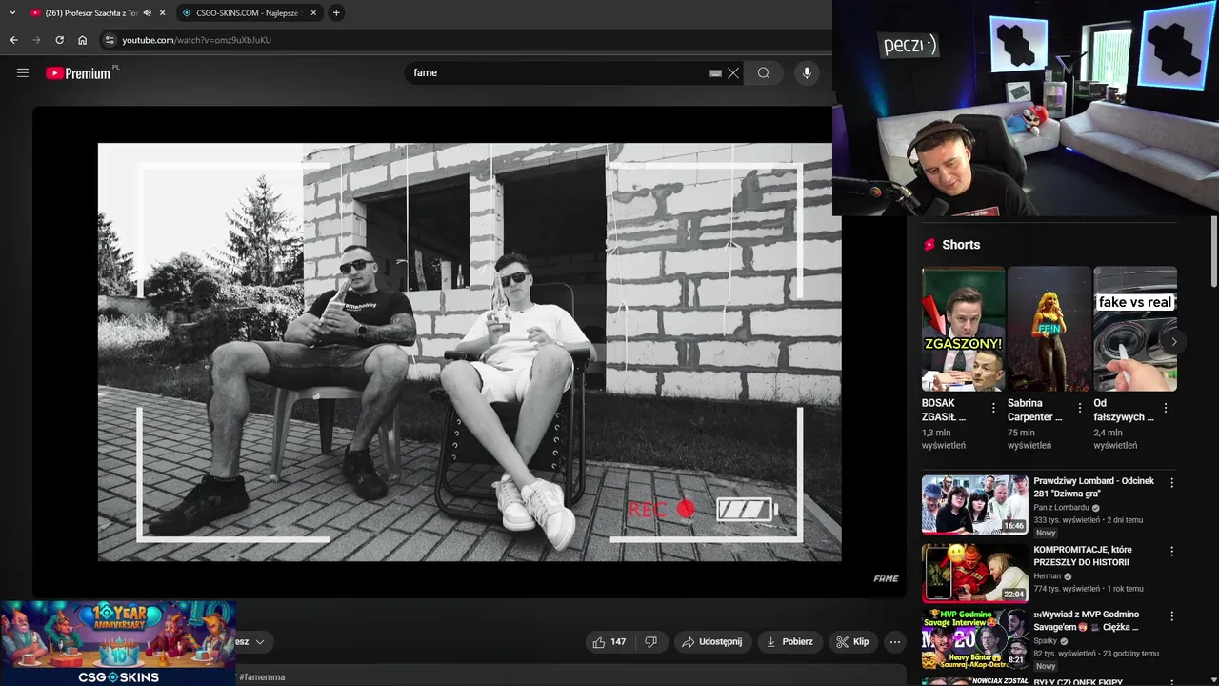Open Wywiad z MVP Godmino video title
The height and width of the screenshot is (686, 1219).
click(1087, 621)
